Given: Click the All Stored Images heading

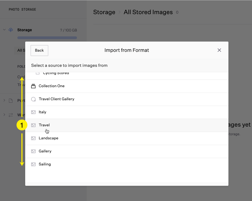Looking at the screenshot, I should tap(148, 12).
